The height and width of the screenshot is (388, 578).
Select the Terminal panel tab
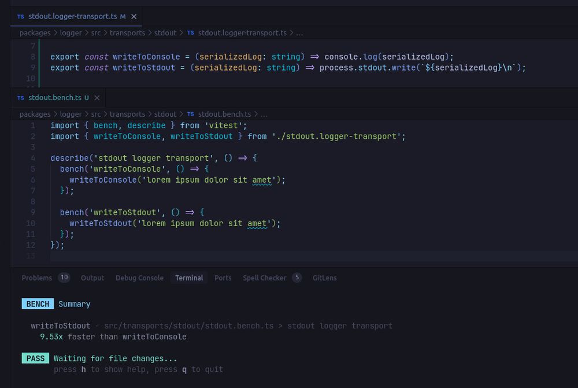[189, 278]
